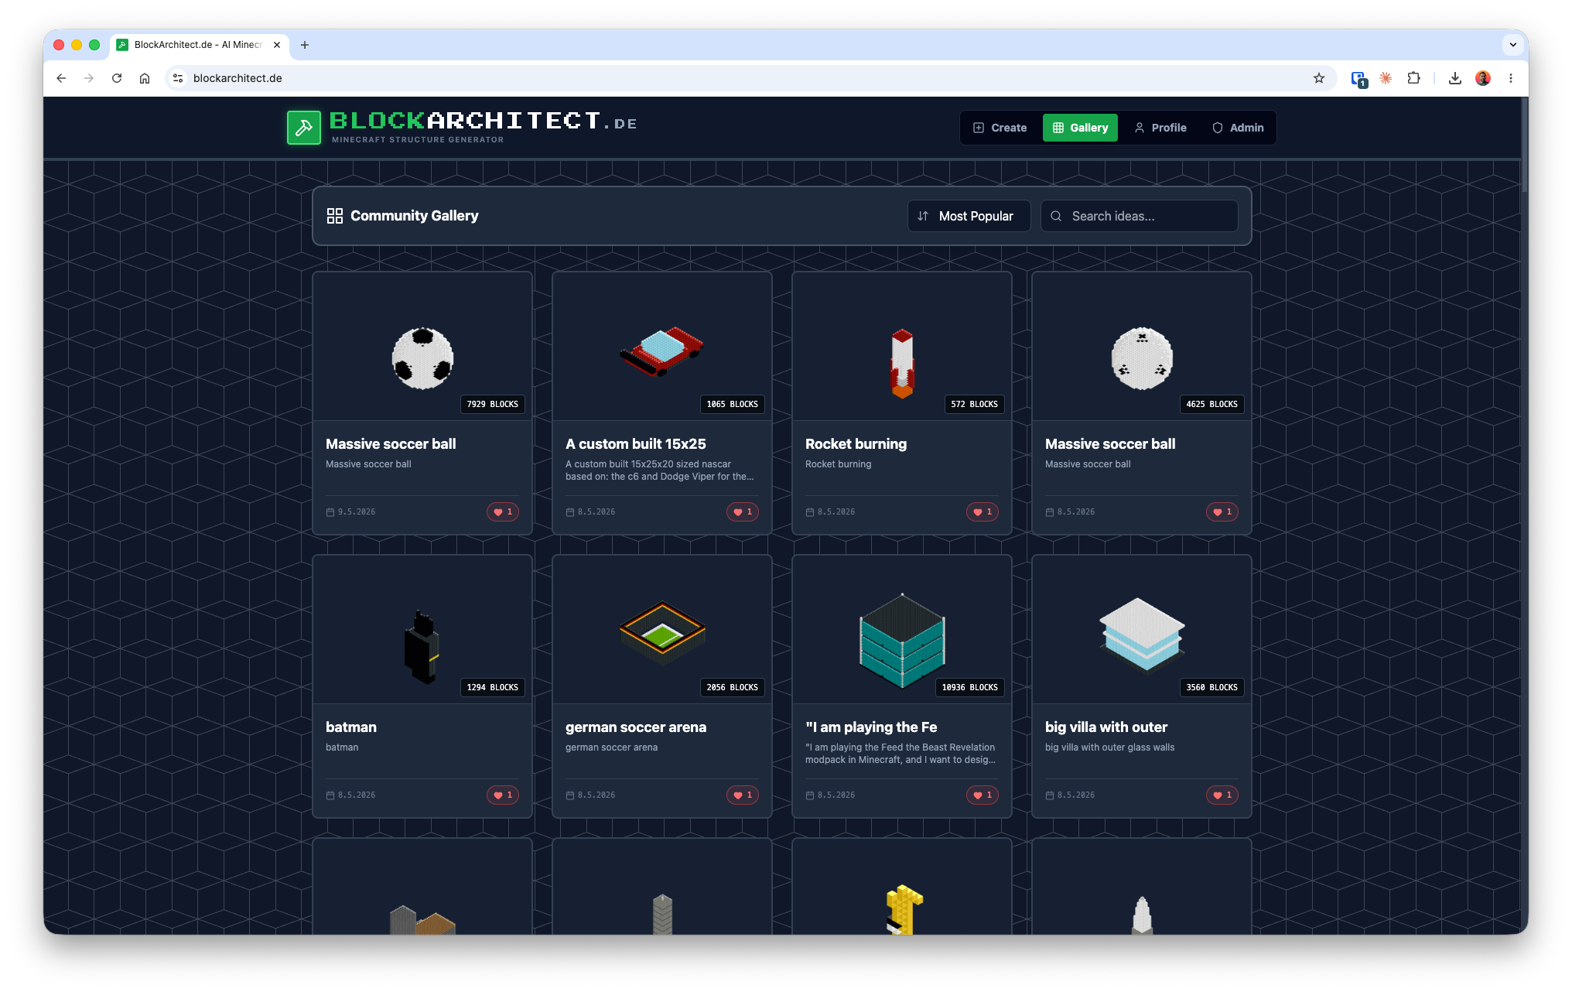Image resolution: width=1572 pixels, height=992 pixels.
Task: Like the german soccer arena build
Action: (x=743, y=795)
